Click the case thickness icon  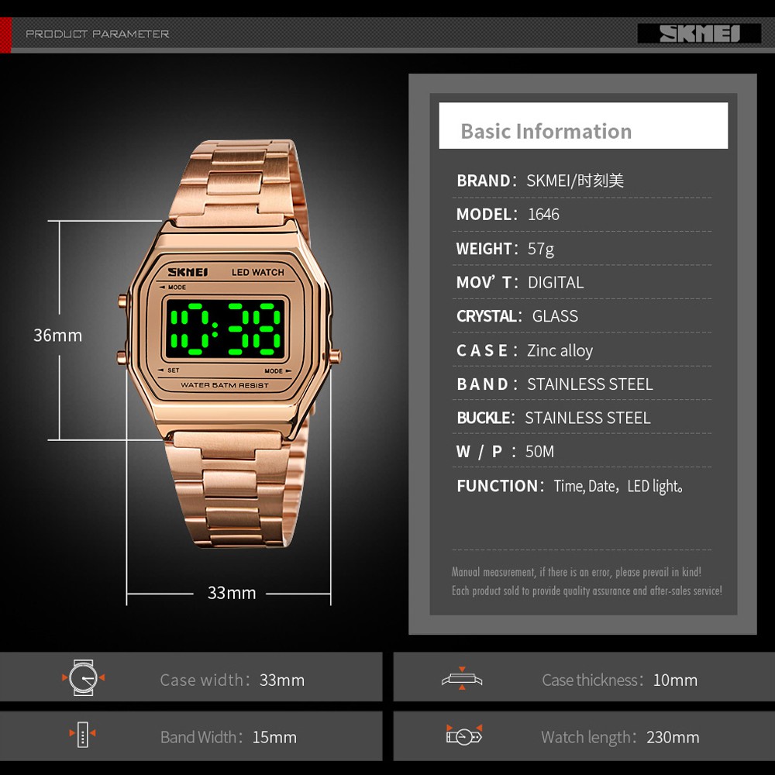tap(462, 679)
